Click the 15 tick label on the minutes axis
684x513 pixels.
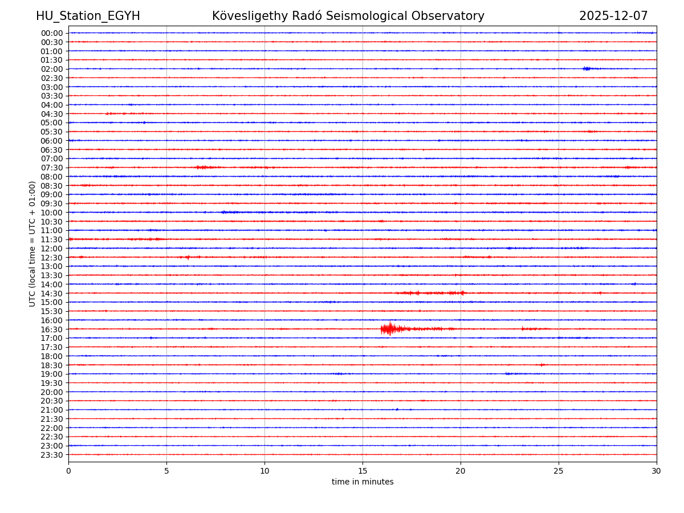(363, 471)
